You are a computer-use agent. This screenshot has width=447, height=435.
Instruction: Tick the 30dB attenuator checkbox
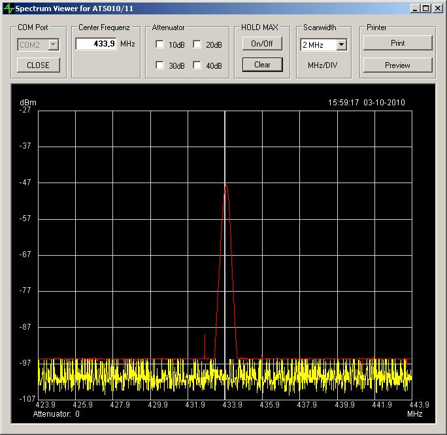[159, 65]
